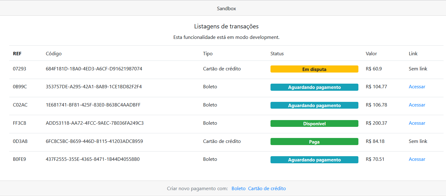Click code 6FC8C5BC-B659-446D-B115-41203ADCB959
This screenshot has width=446, height=196.
[x=94, y=141]
